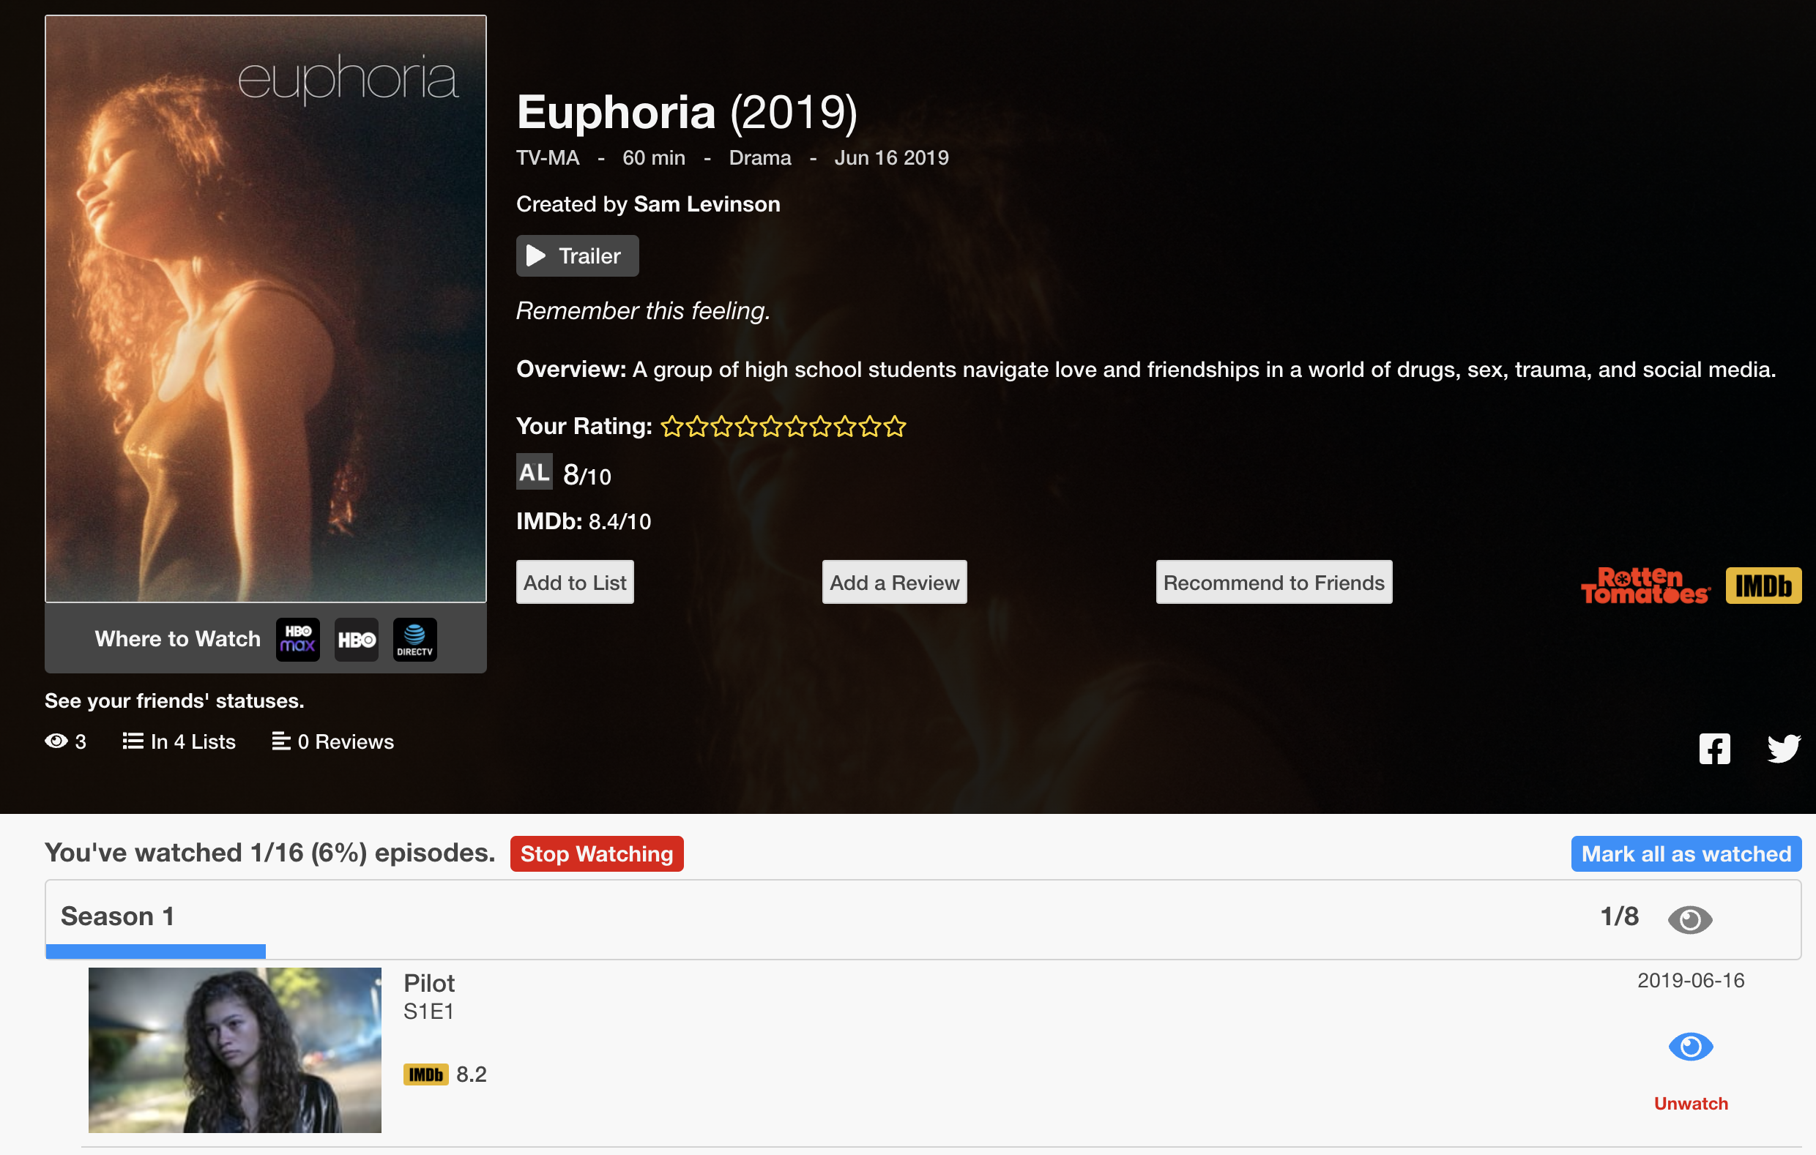Open the yellow IMDb logo link
Screen dimensions: 1816x1155
point(1763,586)
